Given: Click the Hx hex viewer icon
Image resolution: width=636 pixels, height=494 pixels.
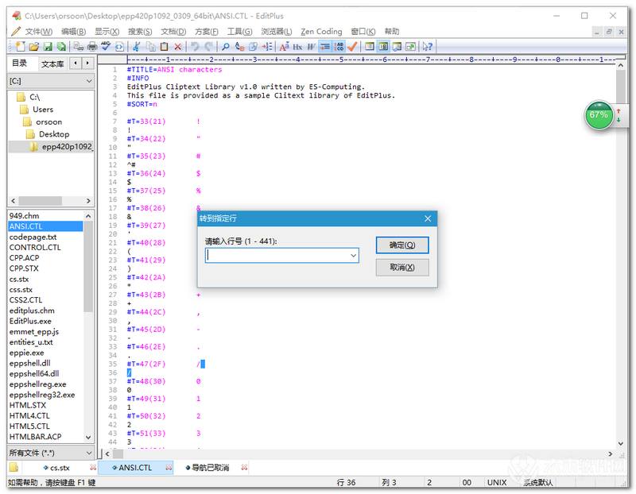Looking at the screenshot, I should (x=297, y=47).
